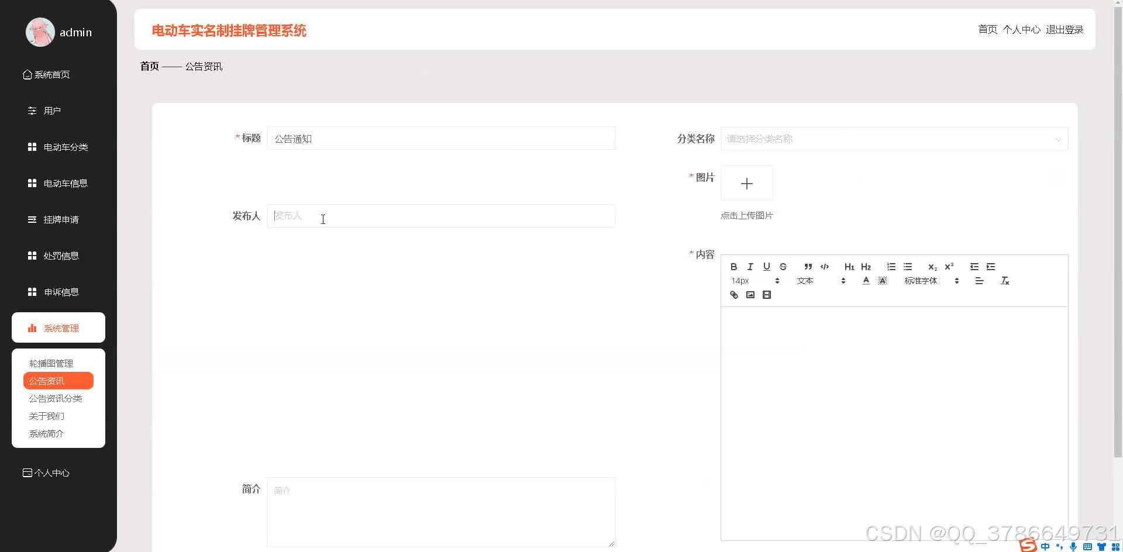Click inside the 内容 editor body
Image resolution: width=1123 pixels, height=552 pixels.
pos(894,423)
